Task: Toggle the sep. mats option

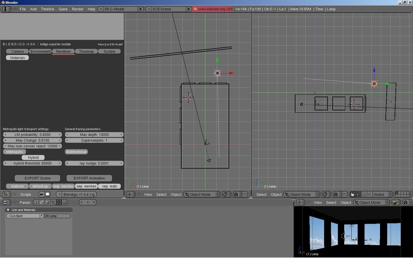Action: [109, 186]
